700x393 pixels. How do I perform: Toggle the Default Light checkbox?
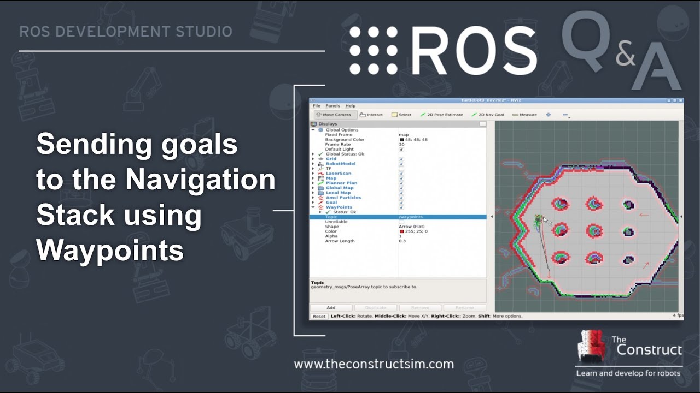point(401,149)
